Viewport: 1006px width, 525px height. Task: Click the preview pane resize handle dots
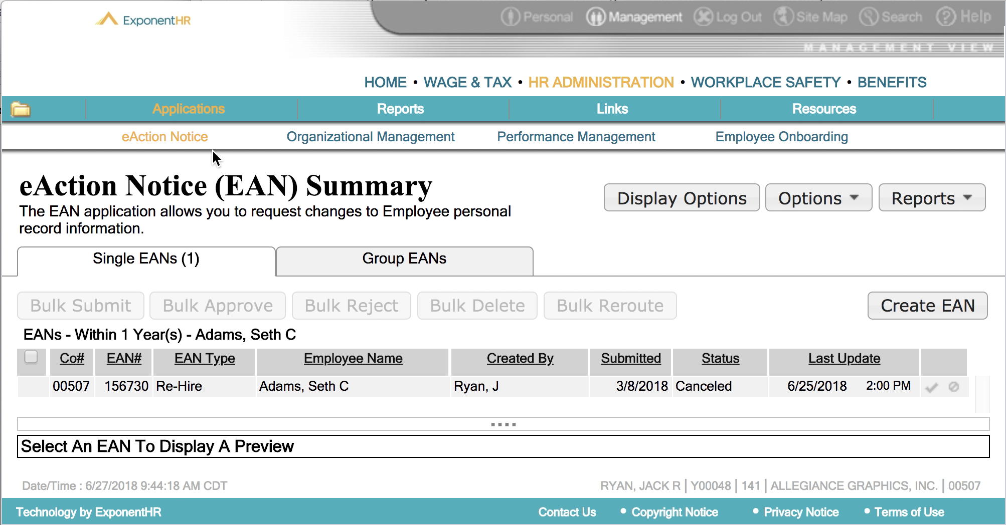click(x=504, y=424)
